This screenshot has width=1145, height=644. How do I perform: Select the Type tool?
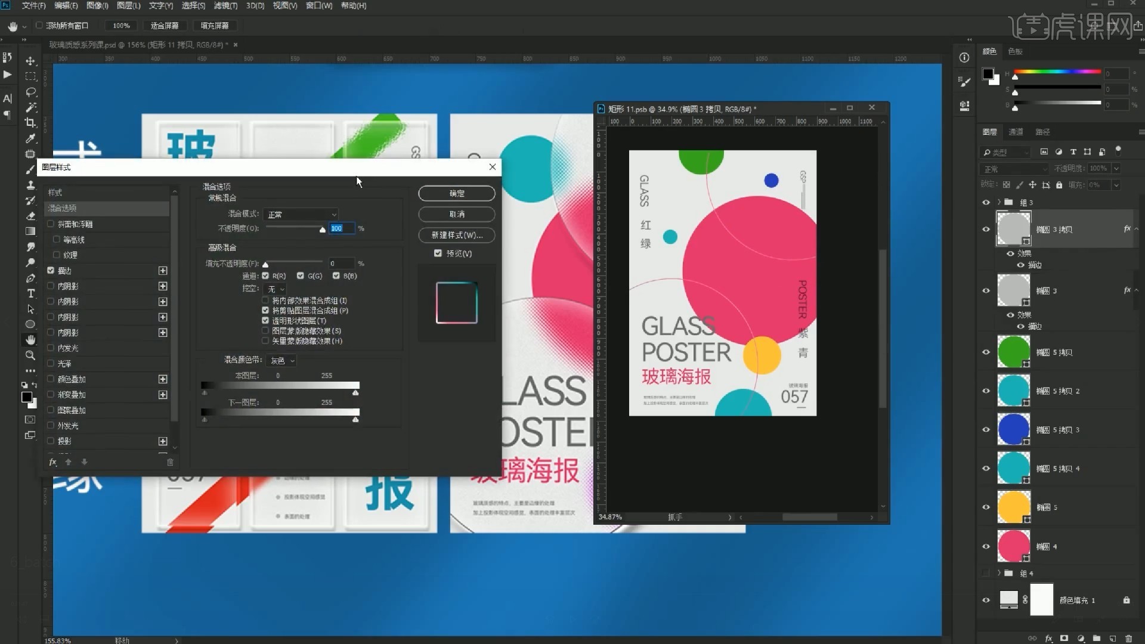click(30, 293)
